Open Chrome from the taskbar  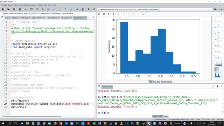pyautogui.click(x=61, y=123)
